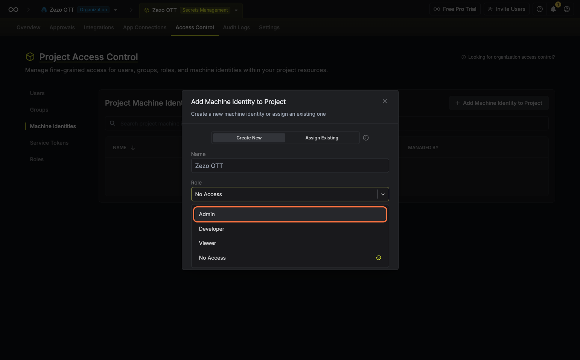Sort by NAME column arrow
The width and height of the screenshot is (580, 360).
pos(133,148)
